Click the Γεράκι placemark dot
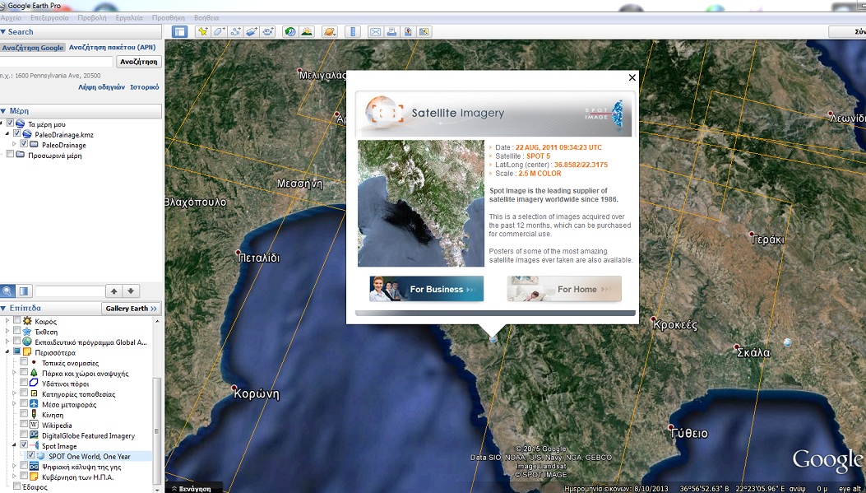 pos(751,234)
